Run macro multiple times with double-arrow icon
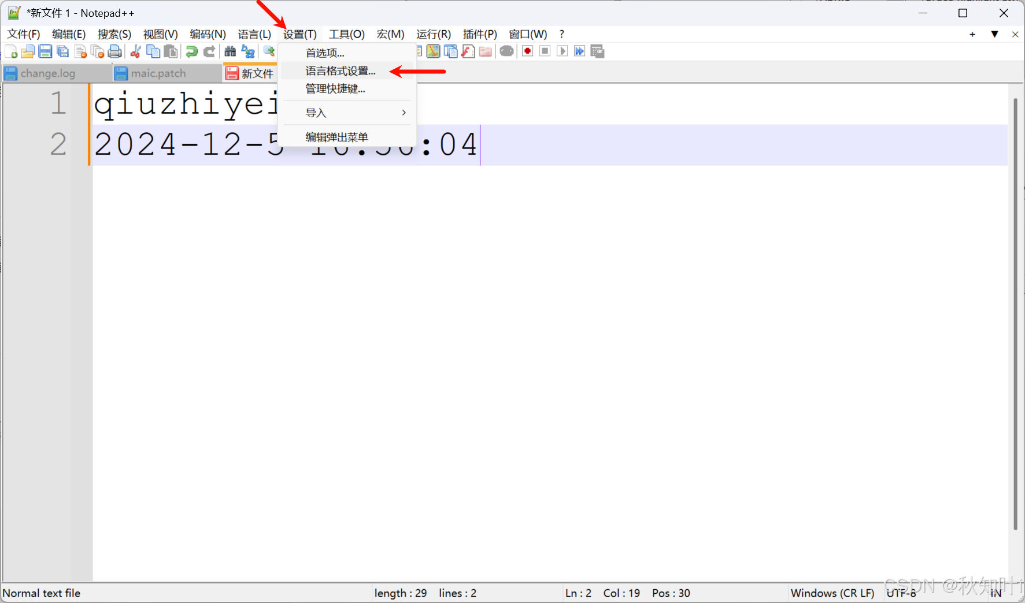1025x603 pixels. click(579, 51)
